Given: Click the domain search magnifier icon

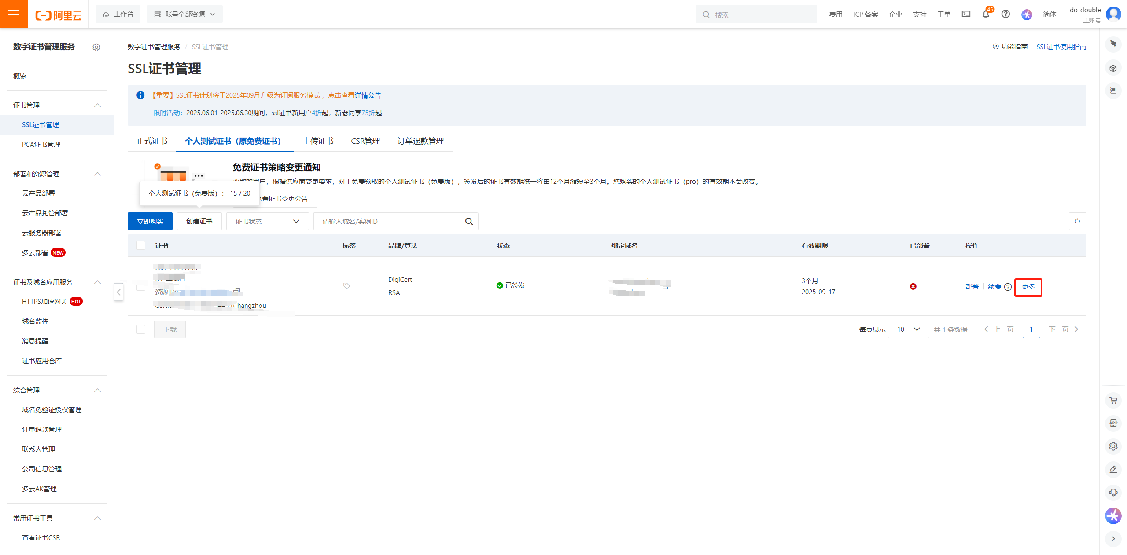Looking at the screenshot, I should pos(469,221).
